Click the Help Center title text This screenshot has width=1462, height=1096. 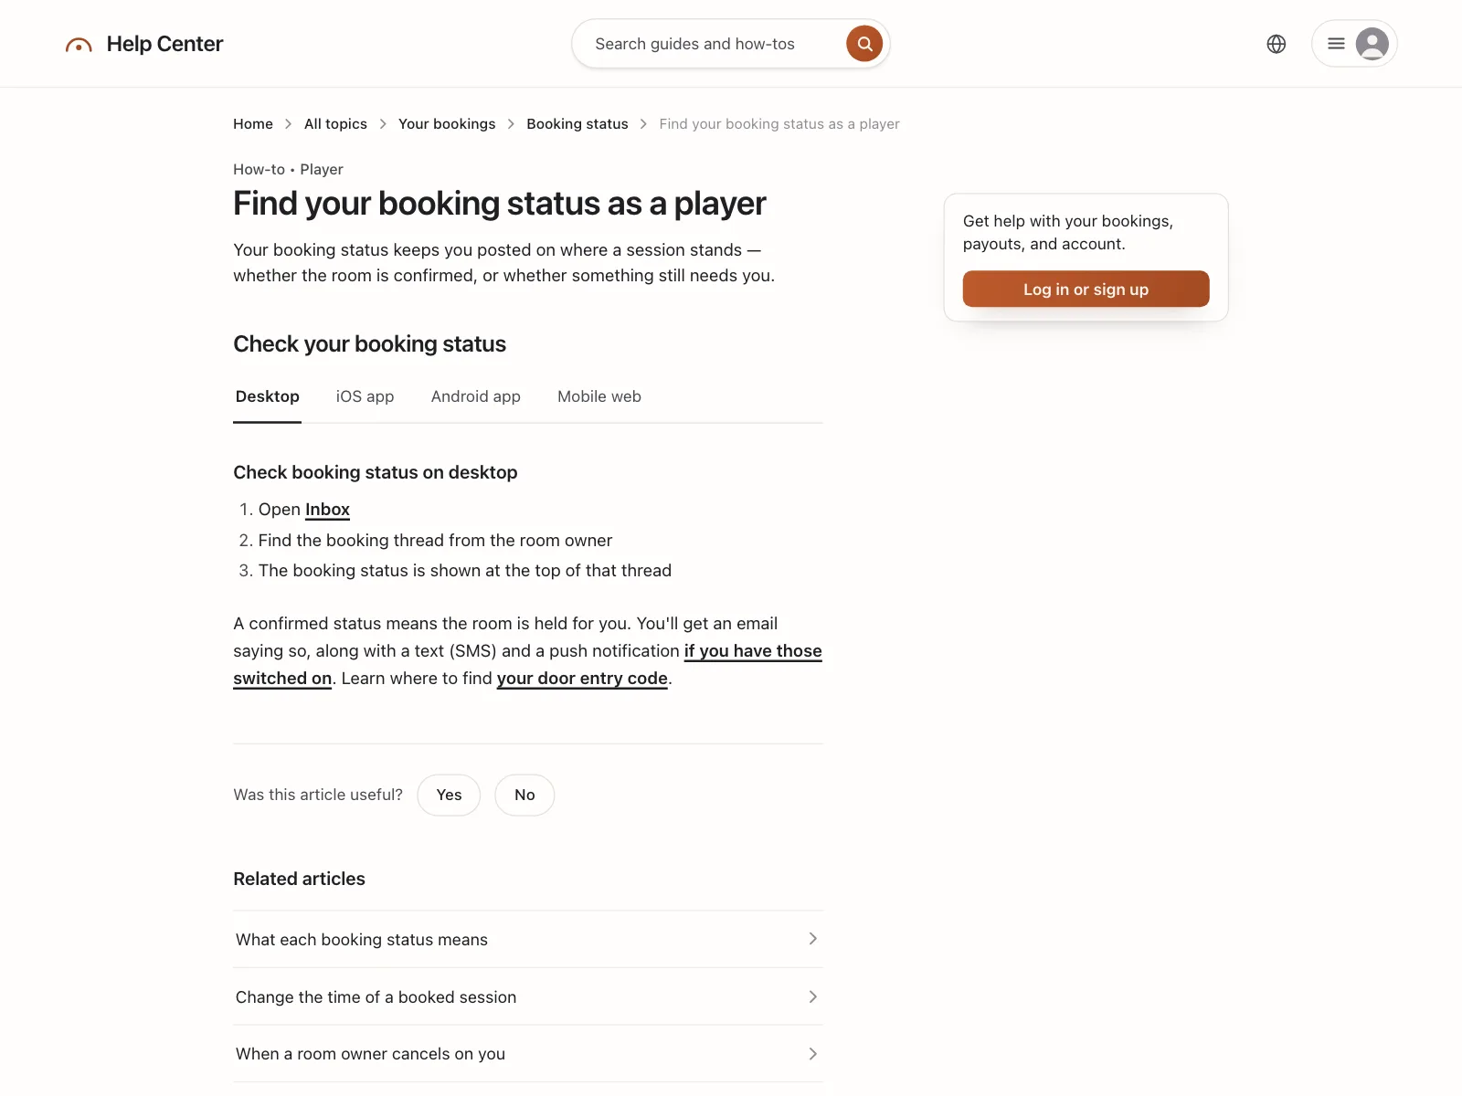click(164, 44)
